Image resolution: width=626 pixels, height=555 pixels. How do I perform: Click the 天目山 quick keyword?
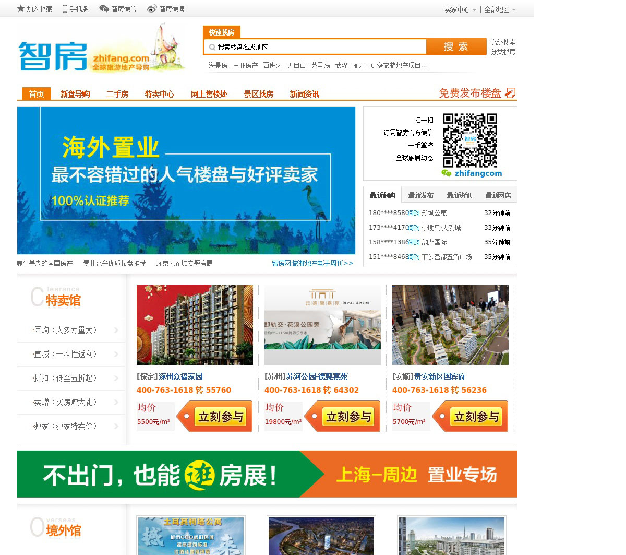[296, 65]
